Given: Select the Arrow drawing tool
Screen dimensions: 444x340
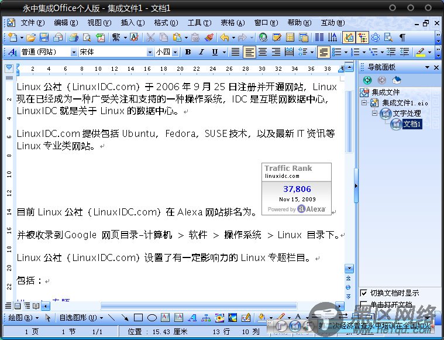Looking at the screenshot, I should (125, 318).
